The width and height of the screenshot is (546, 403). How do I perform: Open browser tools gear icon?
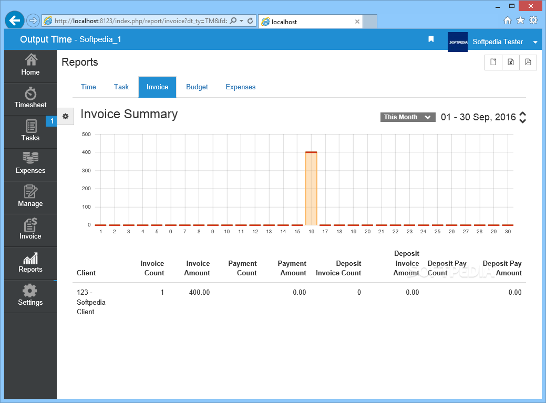point(533,20)
